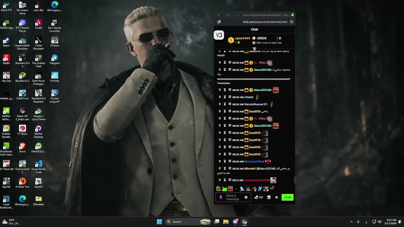Click top gifter opas4444

point(242,38)
